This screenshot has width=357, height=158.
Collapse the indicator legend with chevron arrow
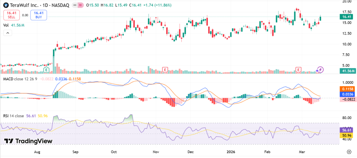click(x=8, y=33)
